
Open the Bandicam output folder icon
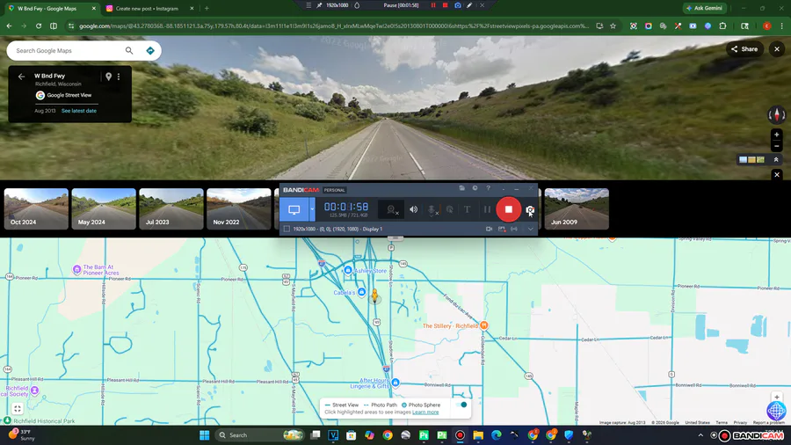point(461,188)
